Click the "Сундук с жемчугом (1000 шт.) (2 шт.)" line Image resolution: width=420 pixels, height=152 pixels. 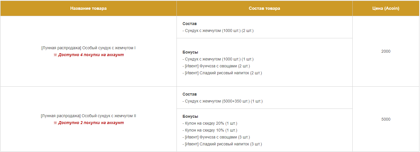(x=218, y=31)
